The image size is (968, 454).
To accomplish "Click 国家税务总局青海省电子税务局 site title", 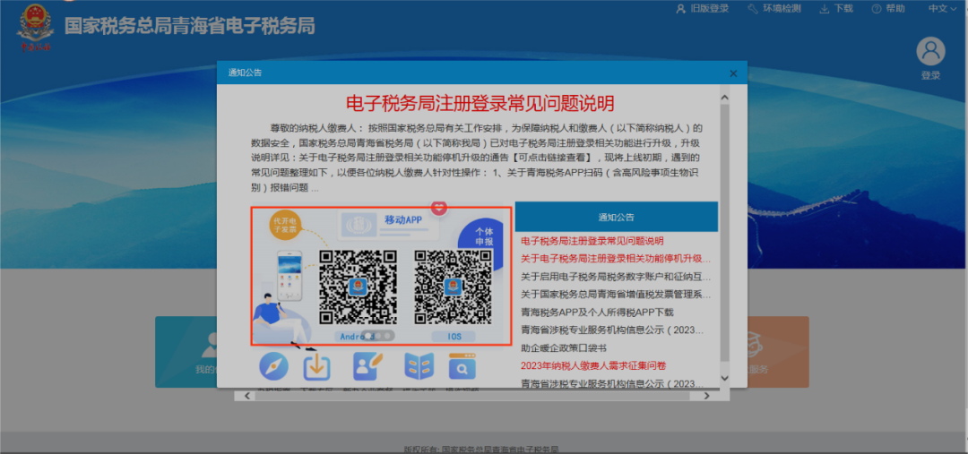I will pyautogui.click(x=189, y=26).
